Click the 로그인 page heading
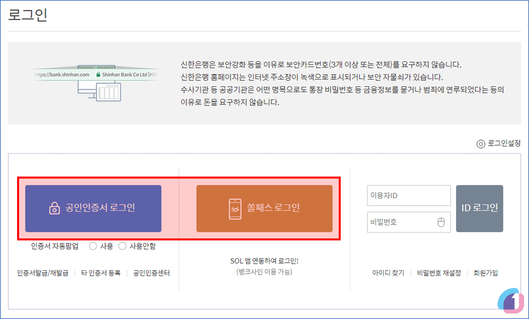This screenshot has height=319, width=529. tap(28, 15)
